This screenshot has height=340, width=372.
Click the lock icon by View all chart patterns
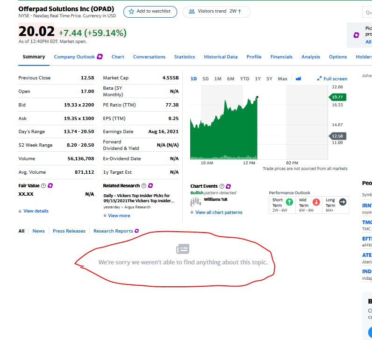coord(192,212)
